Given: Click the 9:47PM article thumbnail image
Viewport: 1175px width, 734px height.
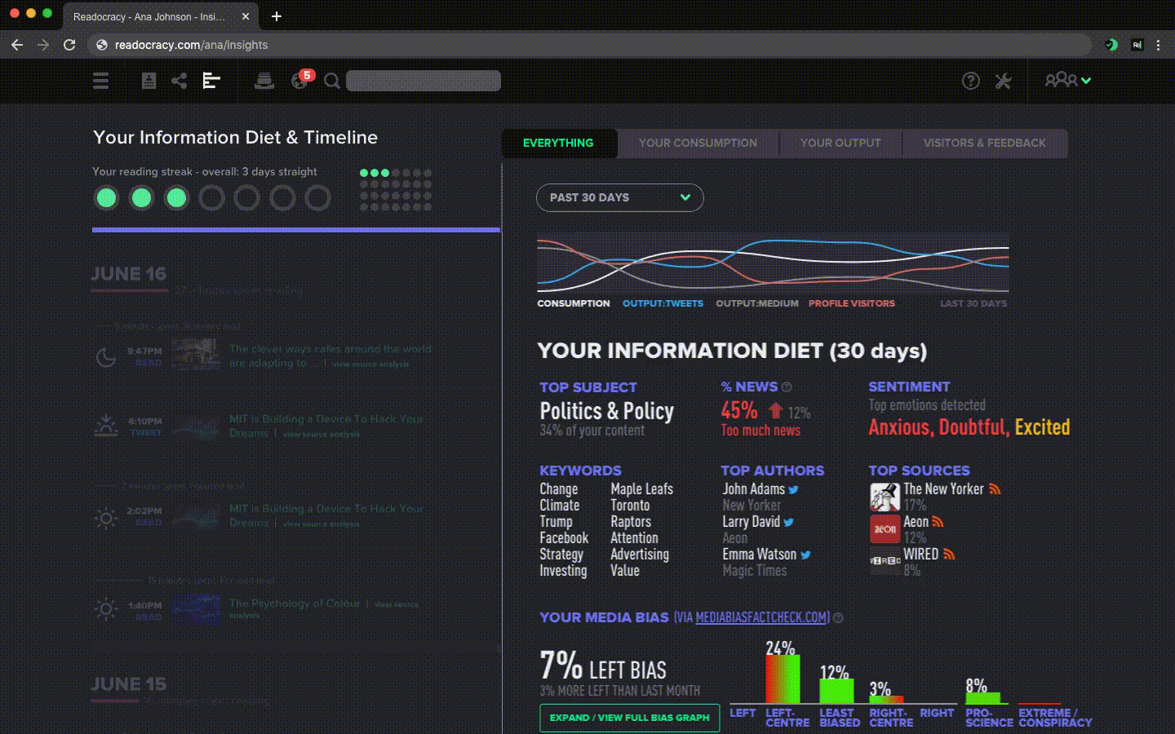Looking at the screenshot, I should pos(196,355).
